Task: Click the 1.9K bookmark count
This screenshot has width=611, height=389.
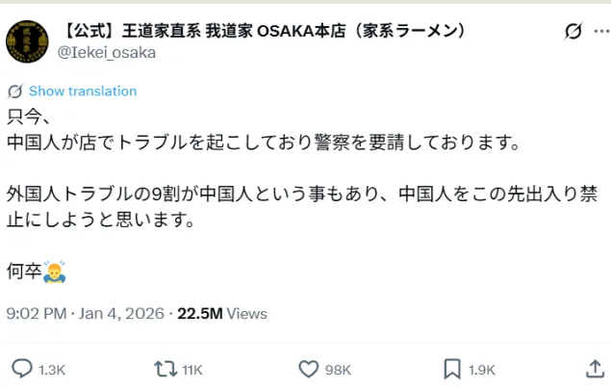Action: 482,369
